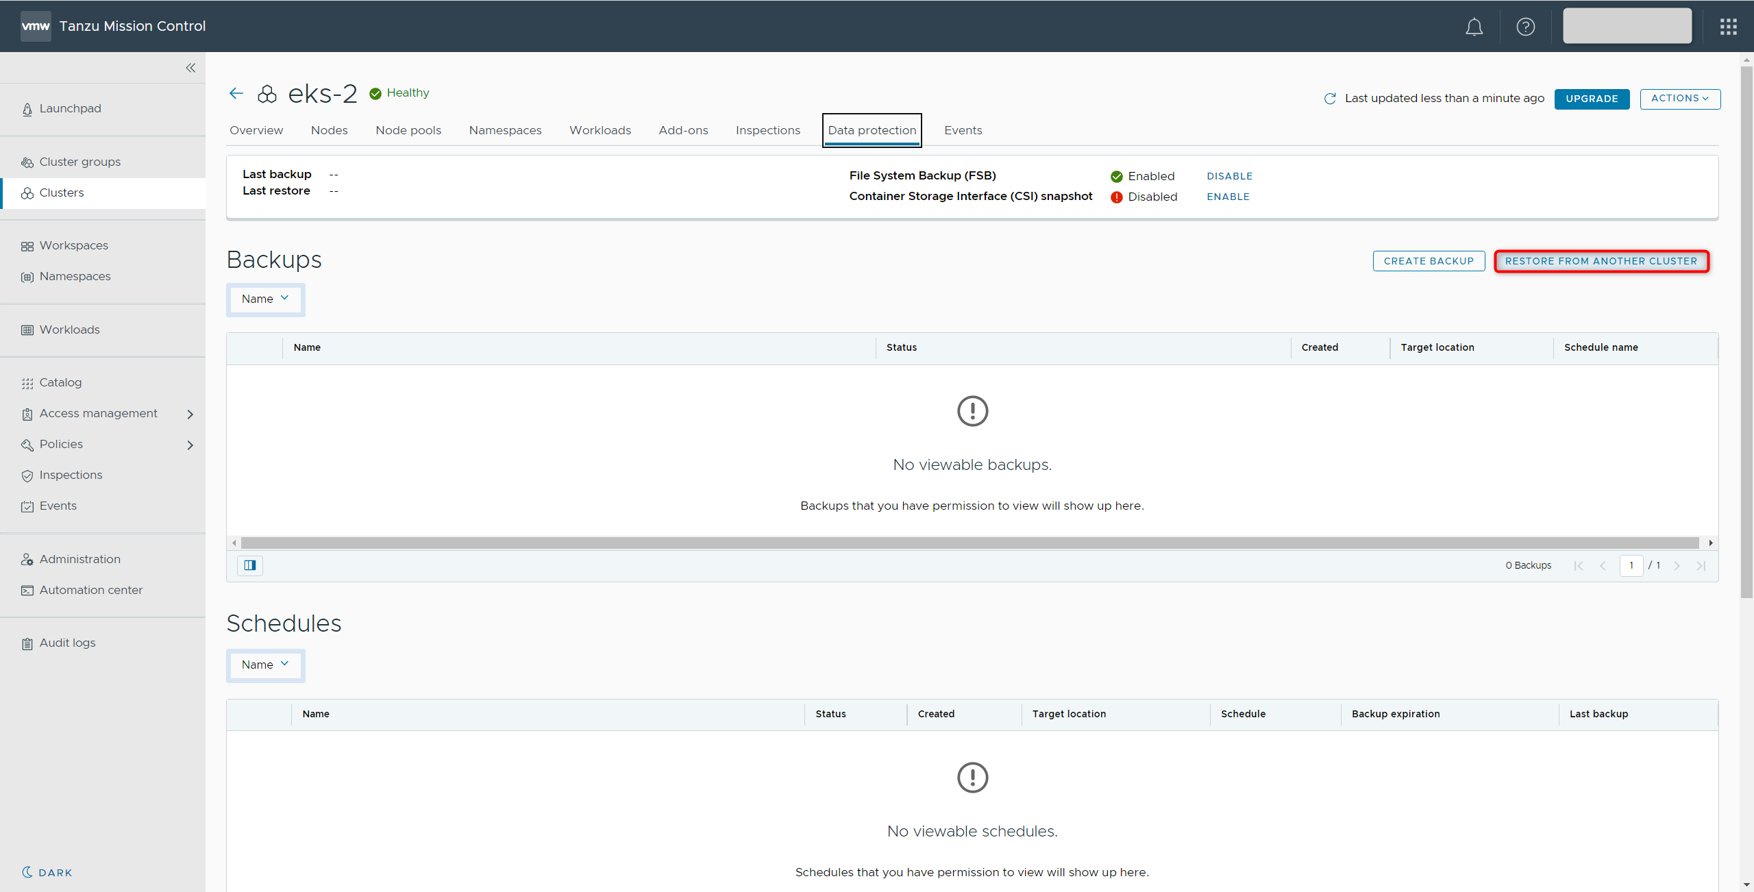Click the Backups table horizontal scrollbar

[969, 543]
